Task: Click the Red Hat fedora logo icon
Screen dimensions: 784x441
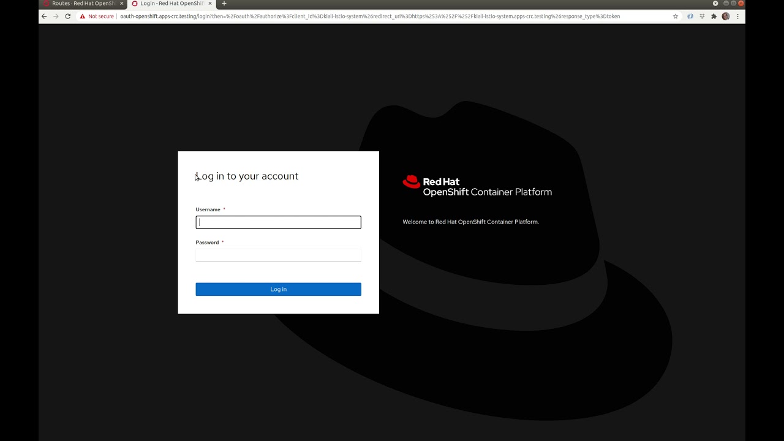Action: point(412,181)
